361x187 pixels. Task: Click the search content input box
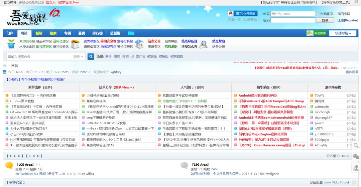click(x=39, y=56)
